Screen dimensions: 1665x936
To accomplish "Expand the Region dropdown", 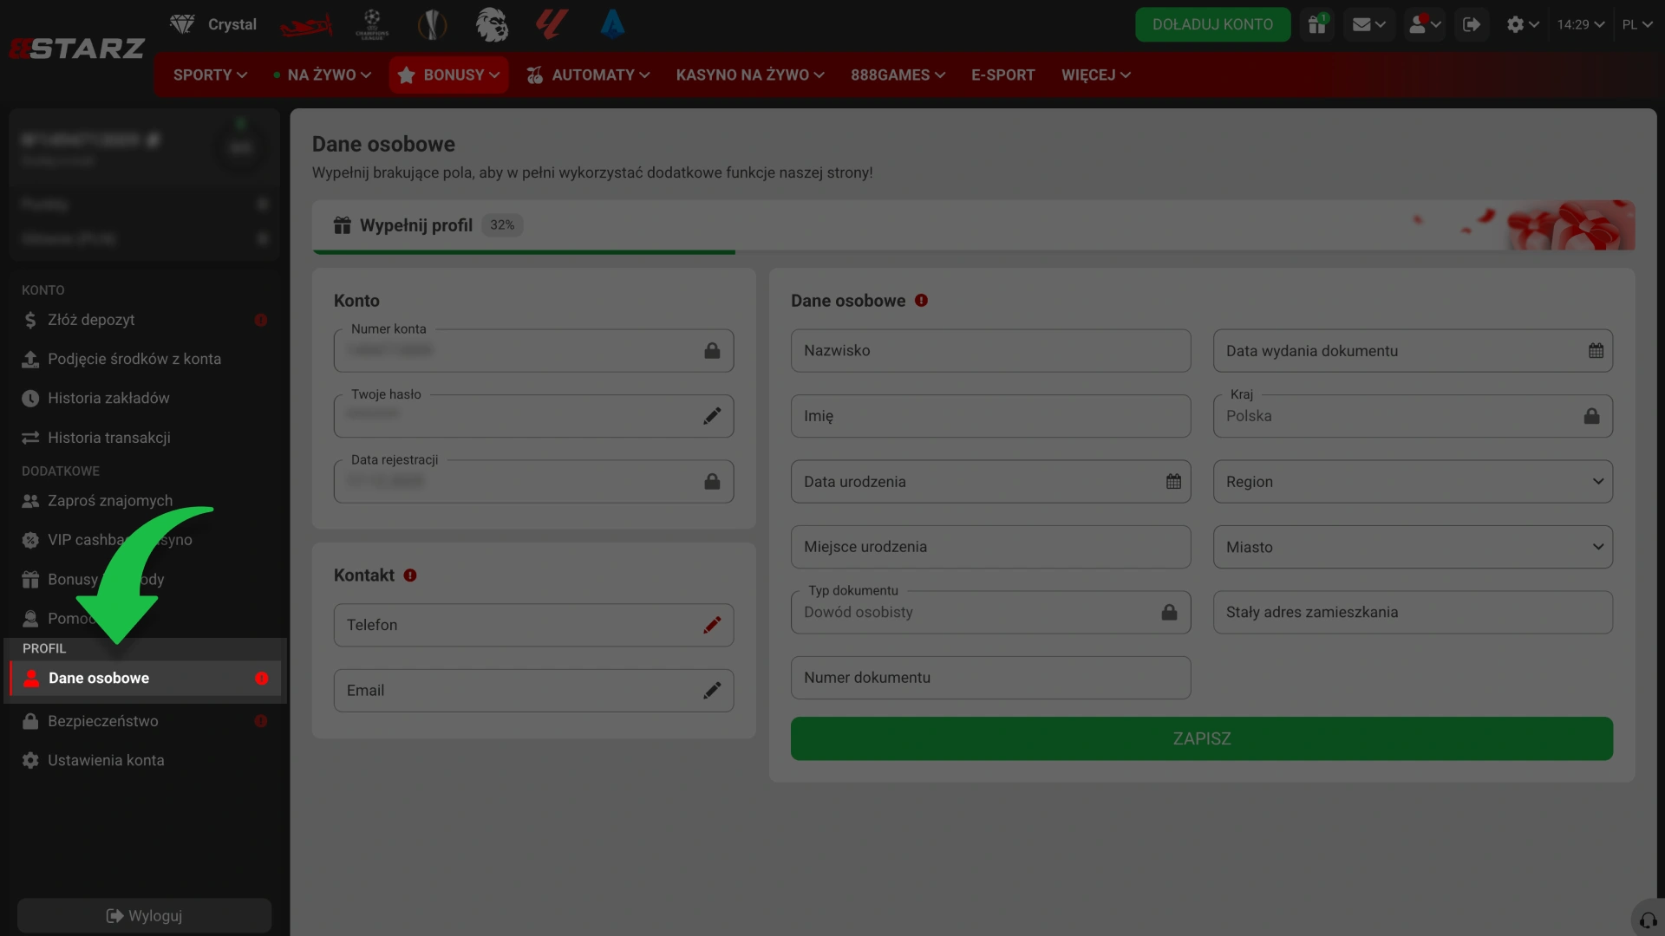I will coord(1413,482).
